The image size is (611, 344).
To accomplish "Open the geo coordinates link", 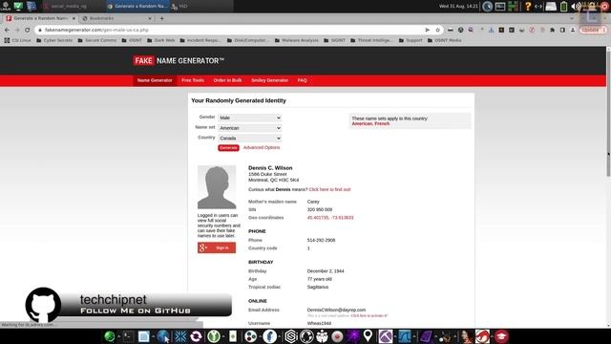I will point(330,218).
